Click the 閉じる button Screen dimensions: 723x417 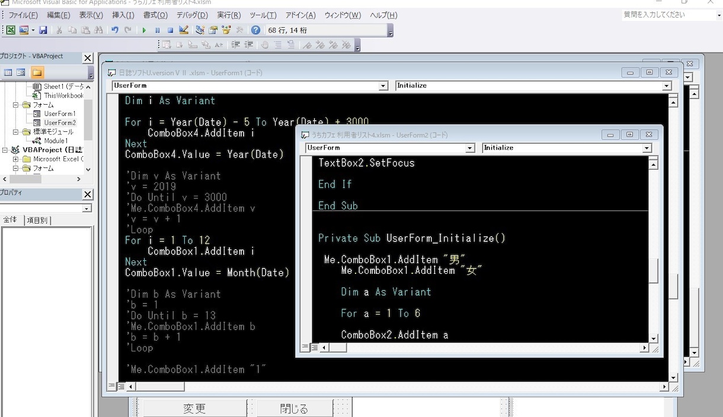[294, 408]
